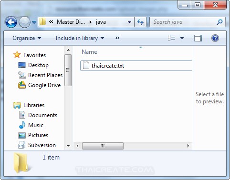The image size is (230, 180).
Task: Click the Documents library icon
Action: point(22,115)
